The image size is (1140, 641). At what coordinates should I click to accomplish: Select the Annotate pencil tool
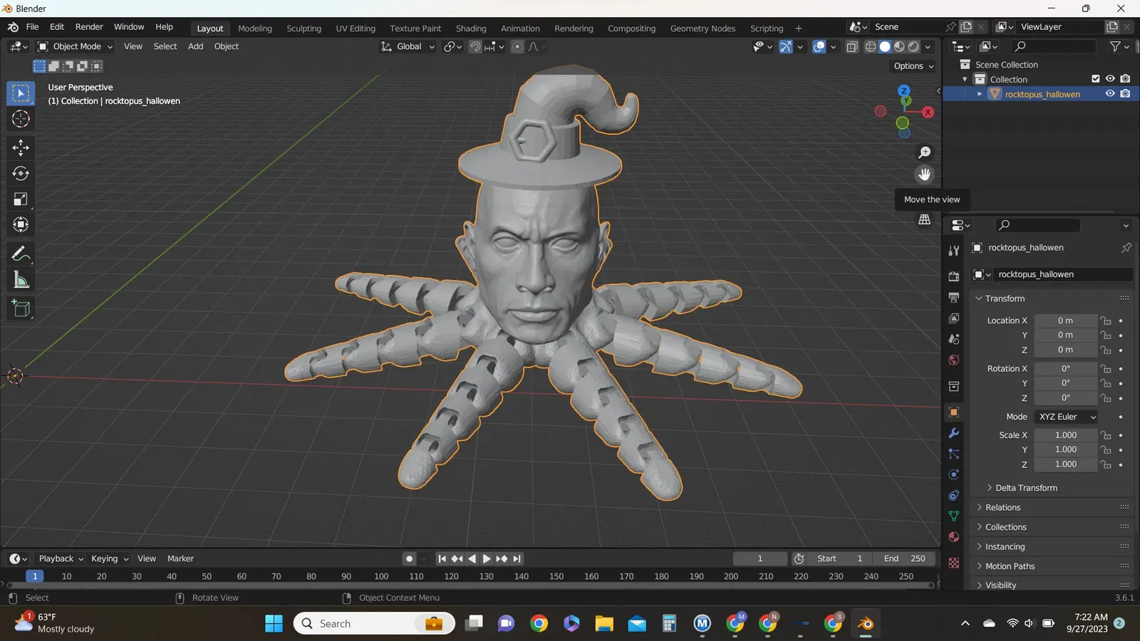[21, 254]
